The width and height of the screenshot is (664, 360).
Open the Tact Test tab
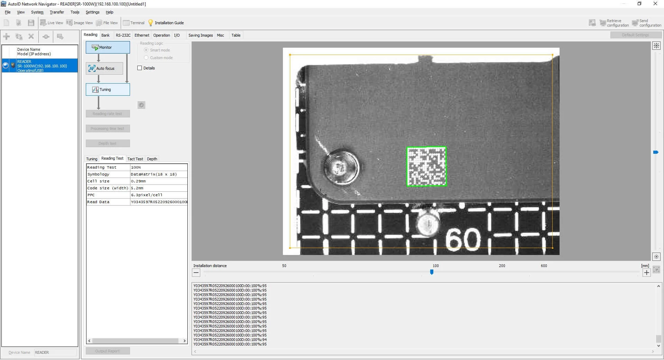pyautogui.click(x=135, y=159)
